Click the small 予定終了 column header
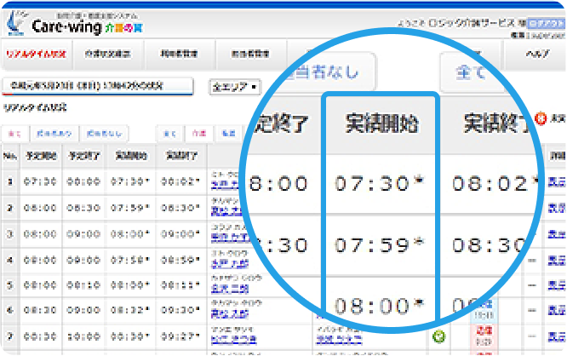Viewport: 567px width, 356px height. [84, 157]
